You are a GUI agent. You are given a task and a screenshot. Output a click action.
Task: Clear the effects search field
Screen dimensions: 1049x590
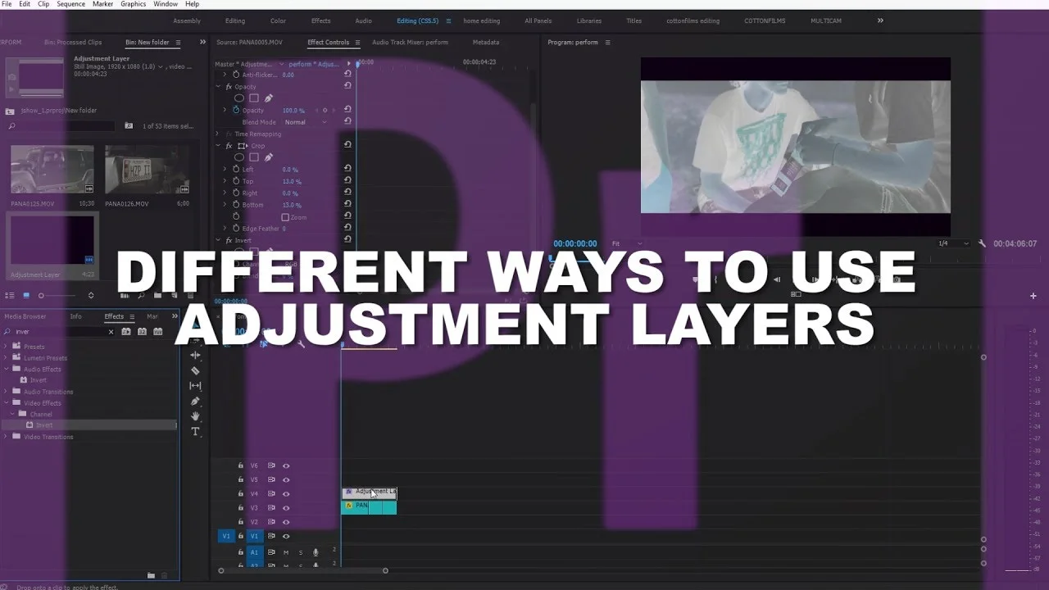(111, 332)
